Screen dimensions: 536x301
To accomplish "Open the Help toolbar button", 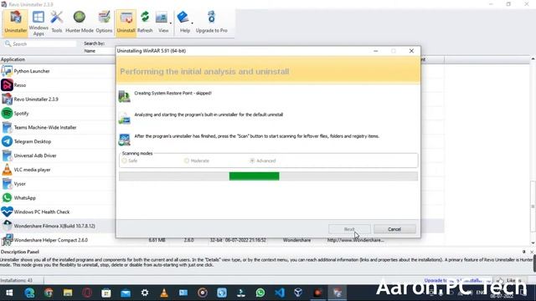I will [x=184, y=23].
